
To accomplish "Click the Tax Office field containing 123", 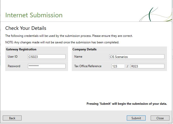I will pyautogui.click(x=118, y=66).
